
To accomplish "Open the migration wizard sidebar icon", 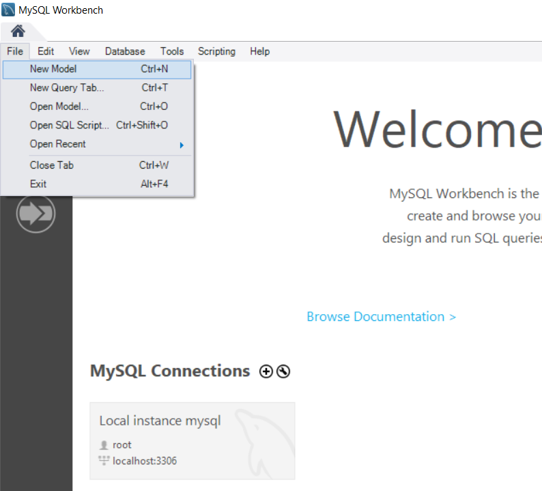I will pos(35,214).
